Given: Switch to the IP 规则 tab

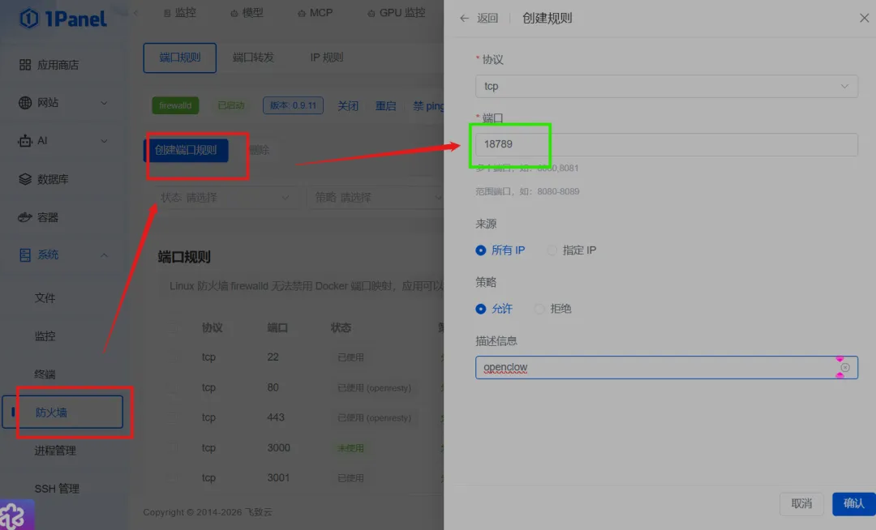Looking at the screenshot, I should 325,58.
